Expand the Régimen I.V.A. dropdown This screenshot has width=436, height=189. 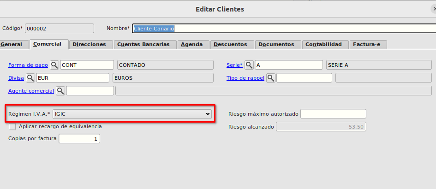point(132,114)
